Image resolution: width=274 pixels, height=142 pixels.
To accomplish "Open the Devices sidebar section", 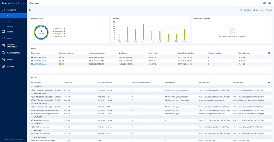I will tap(10, 32).
